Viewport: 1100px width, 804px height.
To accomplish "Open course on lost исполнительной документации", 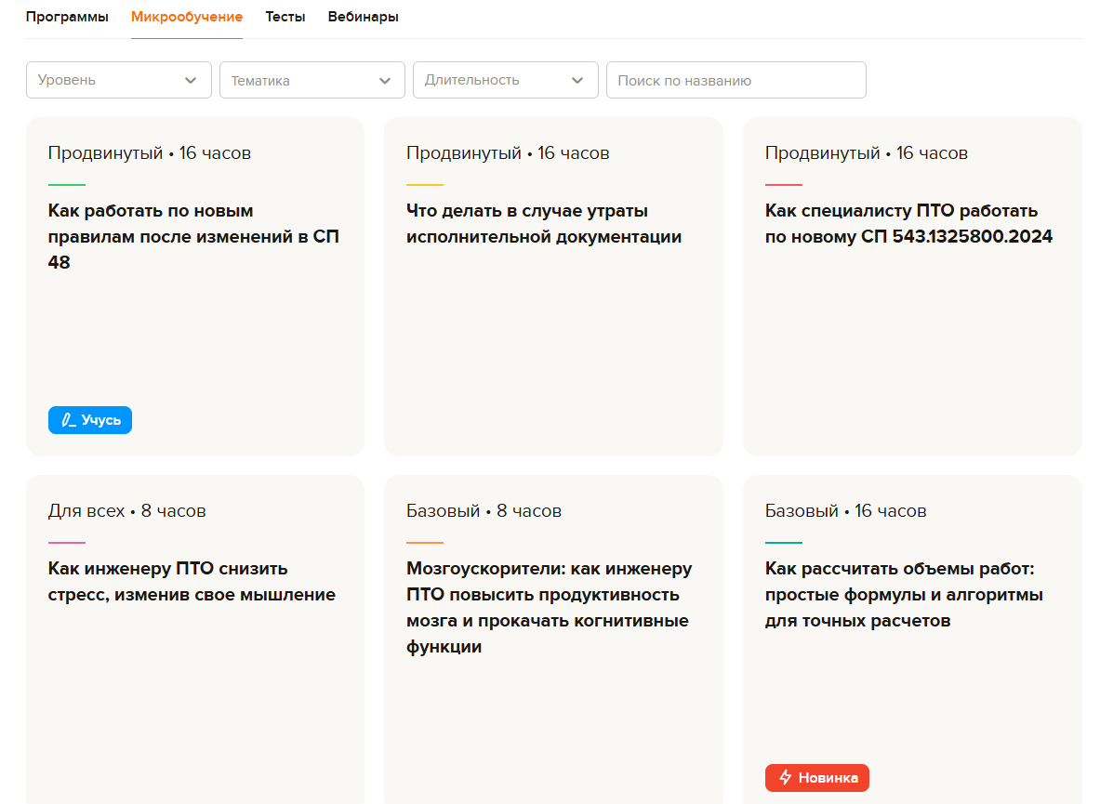I will click(544, 224).
